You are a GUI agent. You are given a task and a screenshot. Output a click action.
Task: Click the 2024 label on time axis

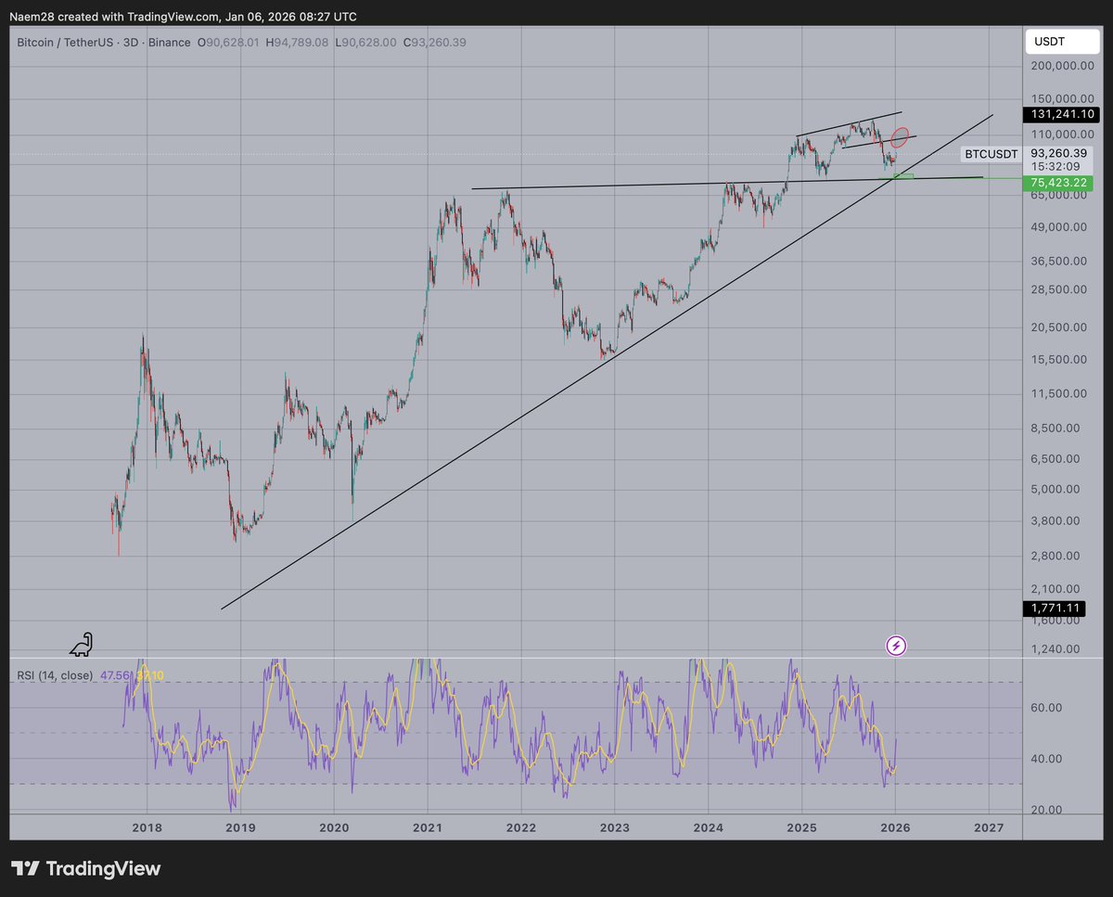click(708, 828)
